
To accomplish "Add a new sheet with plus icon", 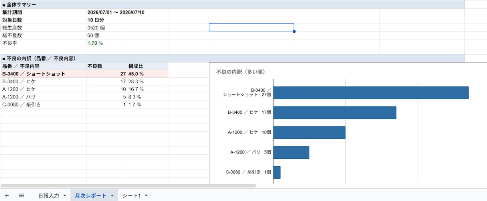I will coord(7,195).
